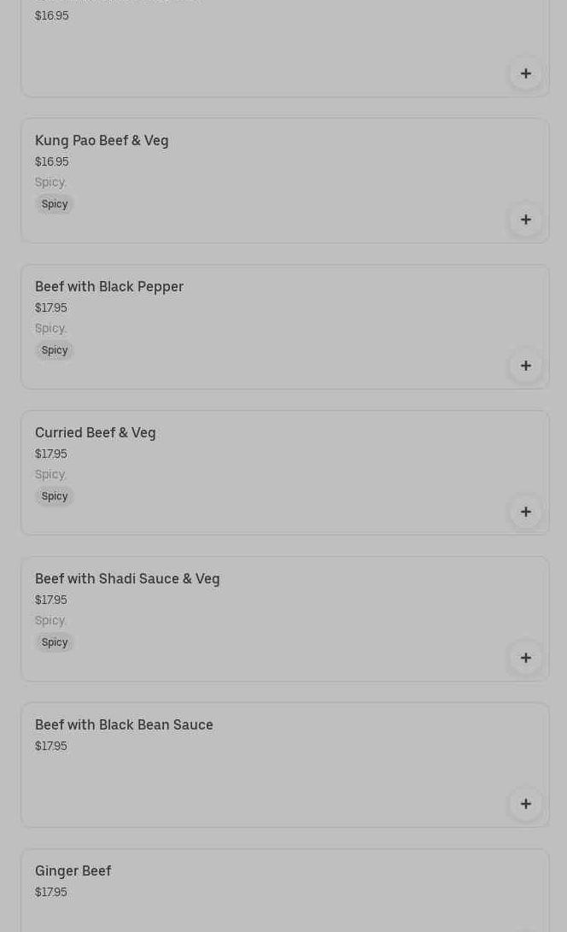Select Spicy badge on Beef with Shadi Sauce
This screenshot has width=567, height=932.
coord(55,642)
